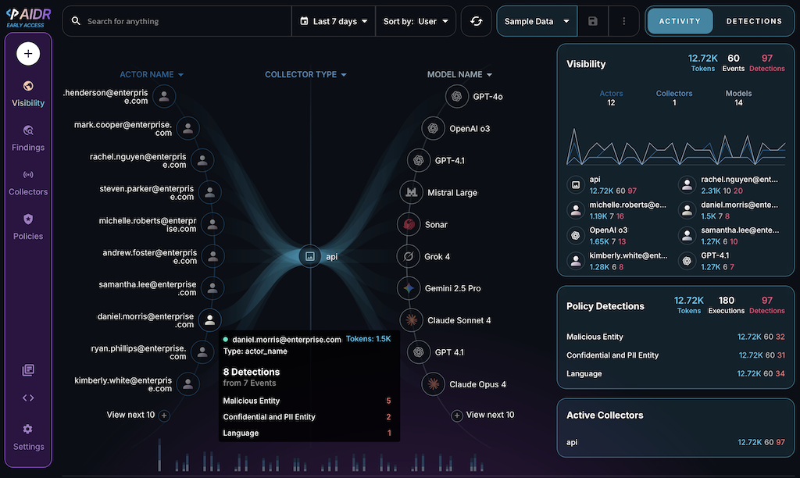Open the Last 7 days date dropdown
Screen dimensions: 800x478
(334, 21)
